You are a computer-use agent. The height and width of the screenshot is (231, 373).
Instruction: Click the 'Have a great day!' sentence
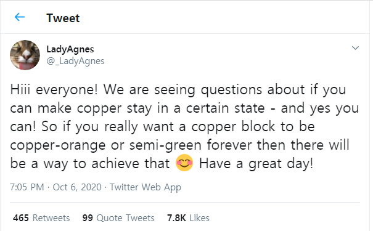click(256, 164)
